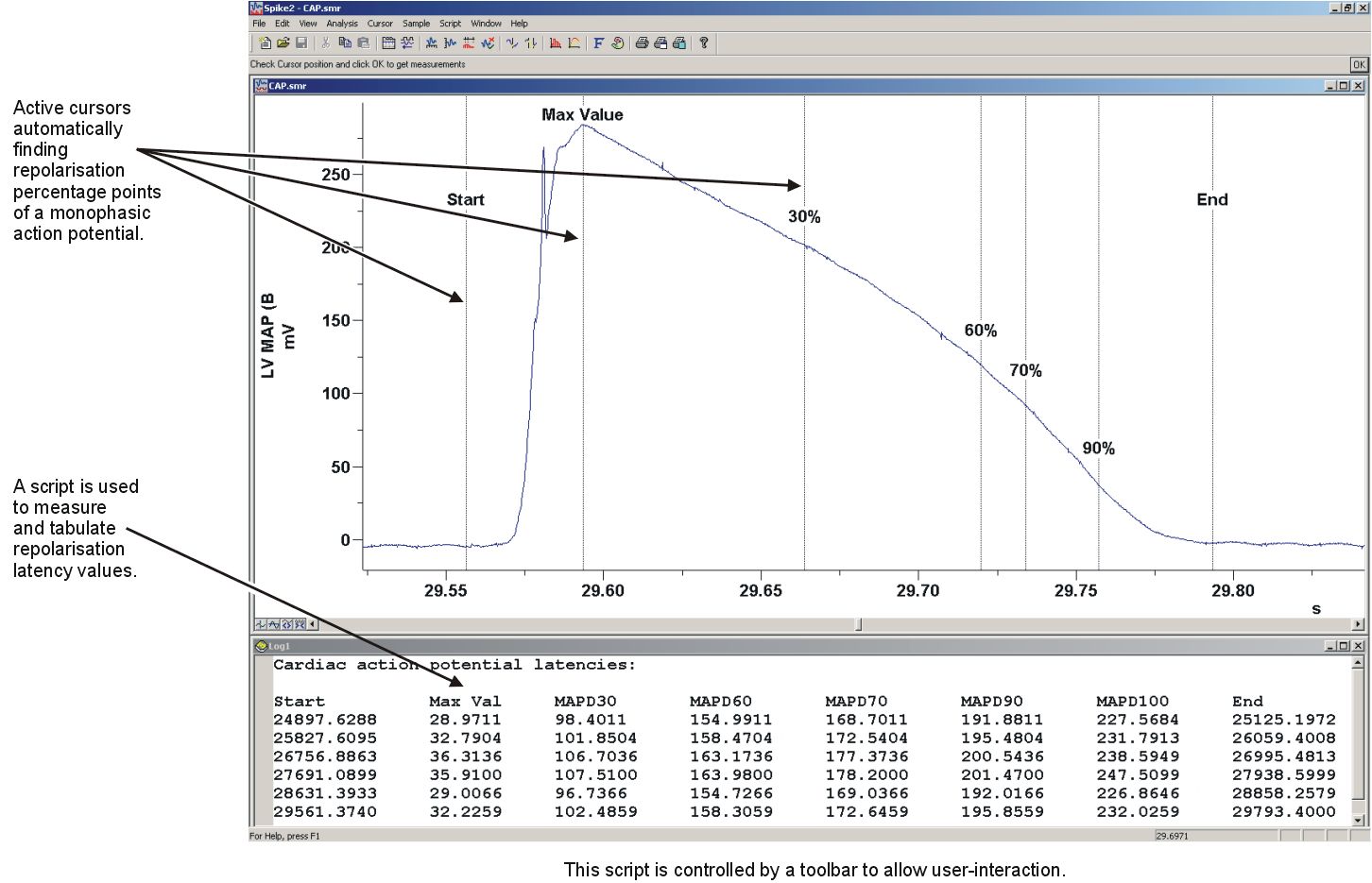Click the red-cross delete waveform icon
1372x883 pixels.
(x=488, y=42)
